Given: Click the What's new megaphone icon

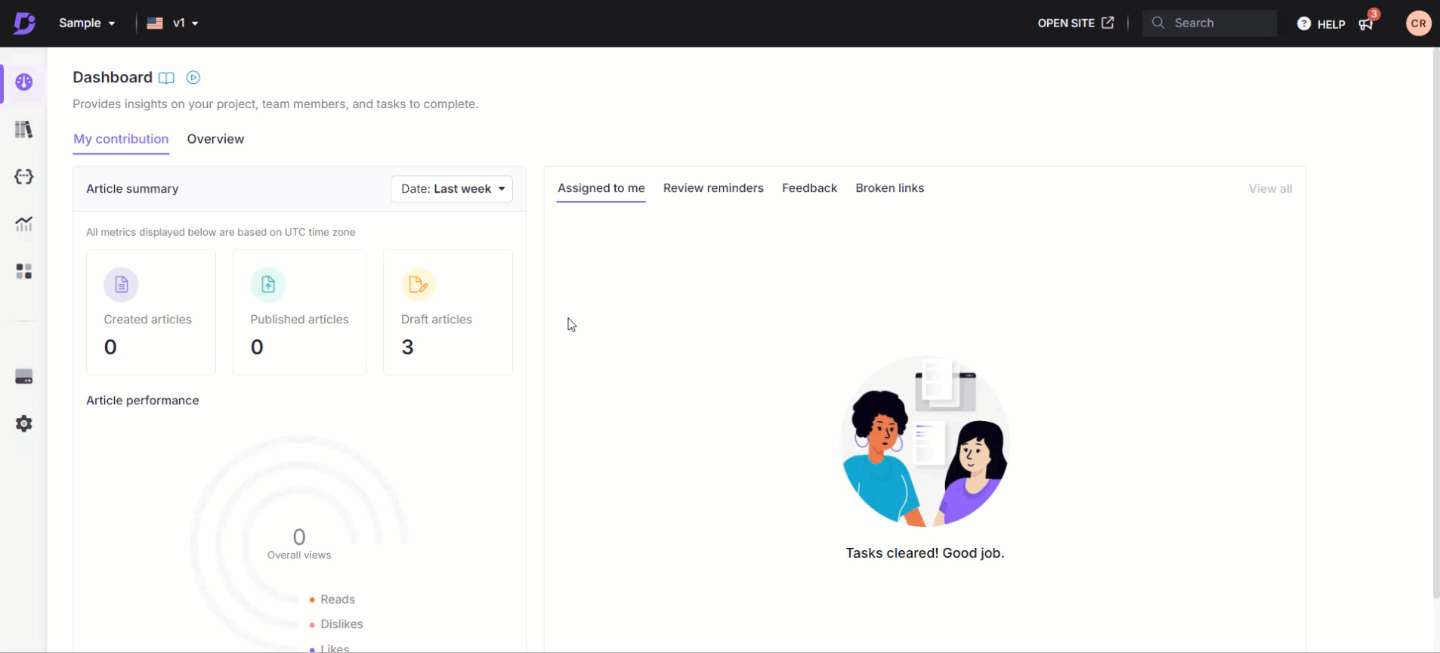Looking at the screenshot, I should (x=1366, y=24).
